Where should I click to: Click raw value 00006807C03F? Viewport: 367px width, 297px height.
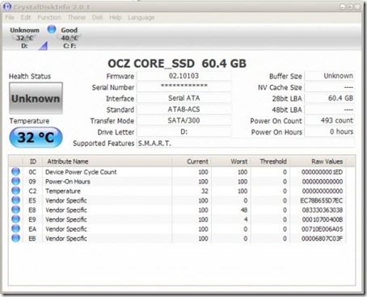click(322, 238)
